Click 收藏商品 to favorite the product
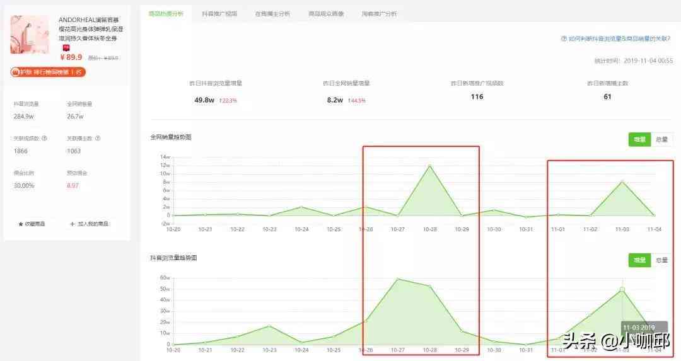 (x=35, y=224)
